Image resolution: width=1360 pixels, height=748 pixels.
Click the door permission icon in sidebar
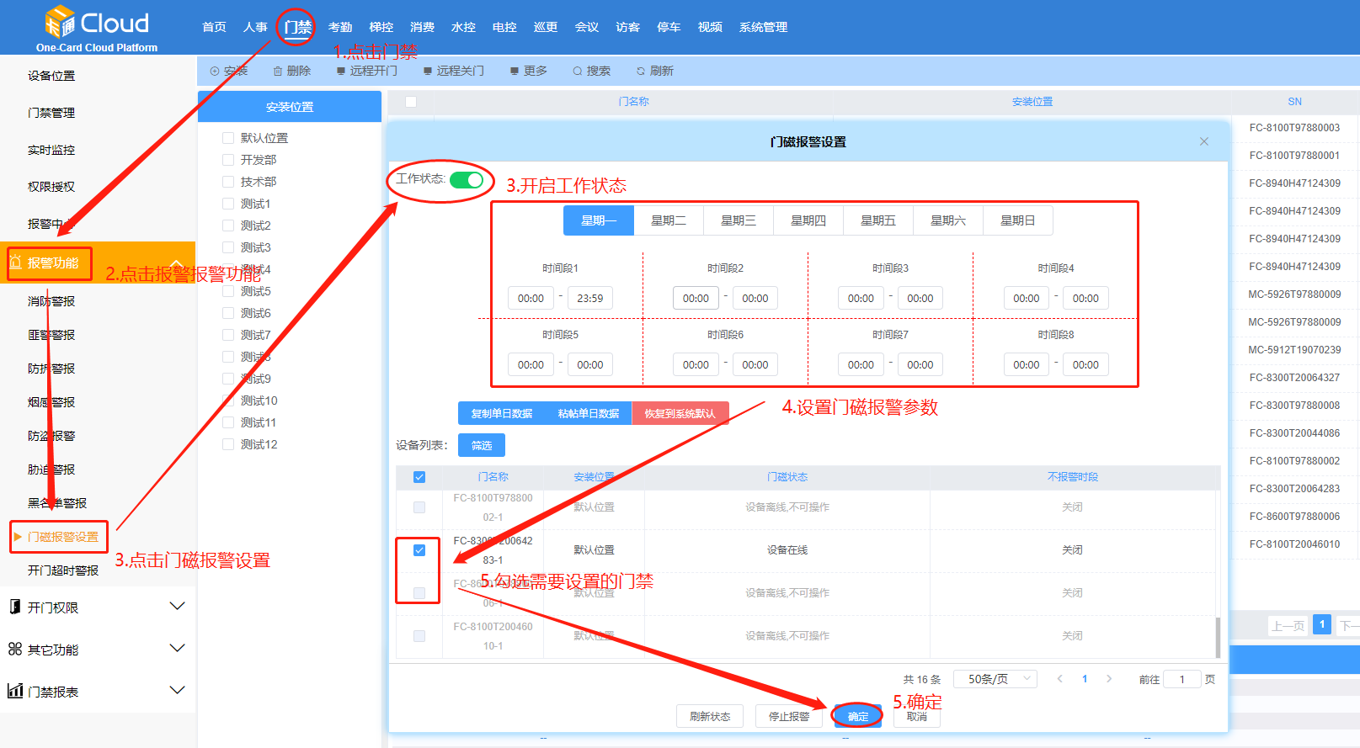[x=14, y=607]
